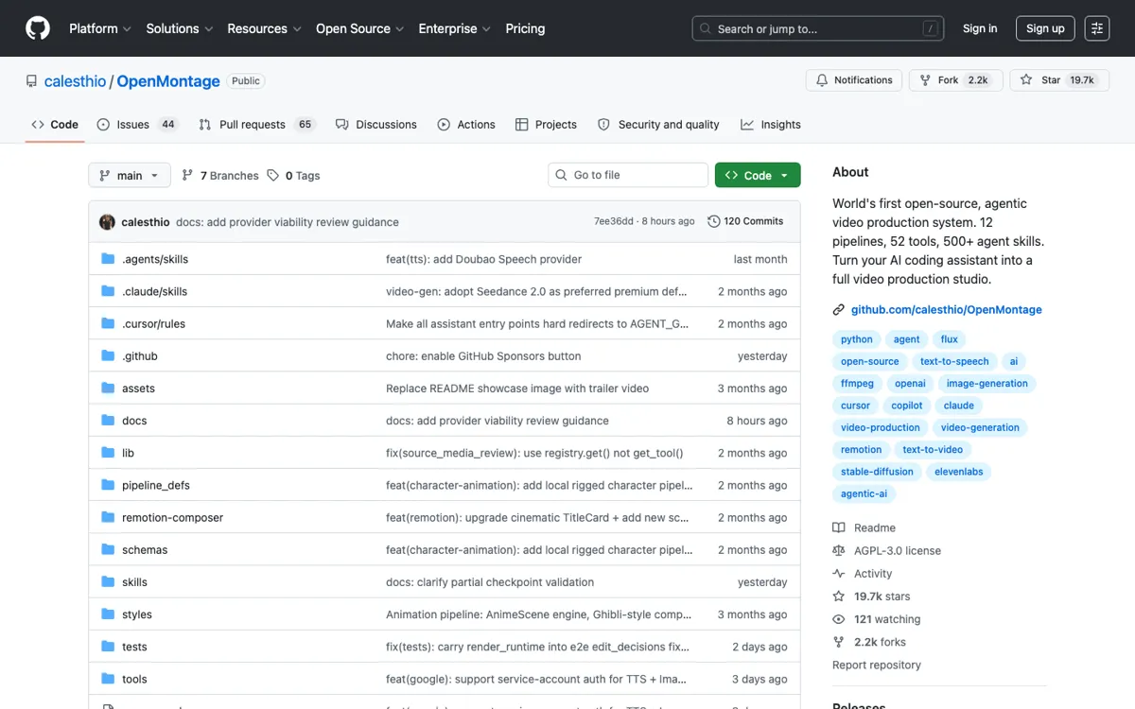Focus the Go to file field

[x=628, y=175]
